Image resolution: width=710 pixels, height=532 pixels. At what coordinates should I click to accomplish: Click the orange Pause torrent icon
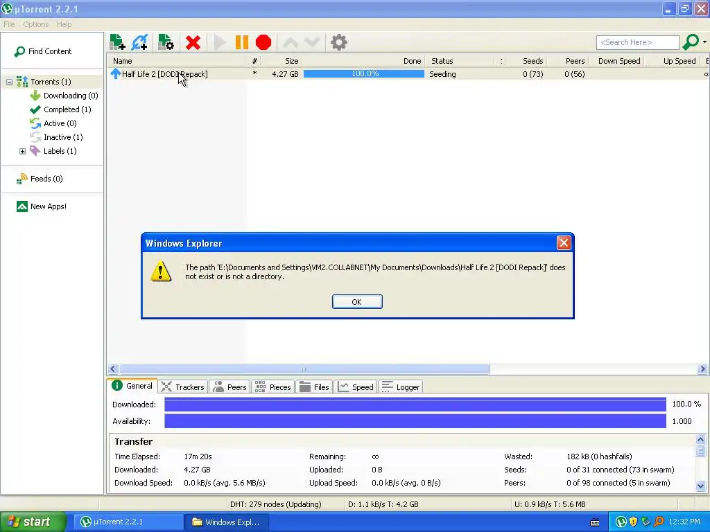pyautogui.click(x=242, y=42)
